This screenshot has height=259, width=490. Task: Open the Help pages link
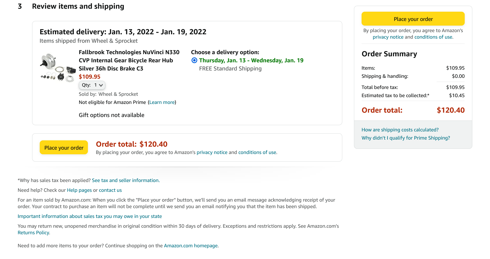coord(79,190)
